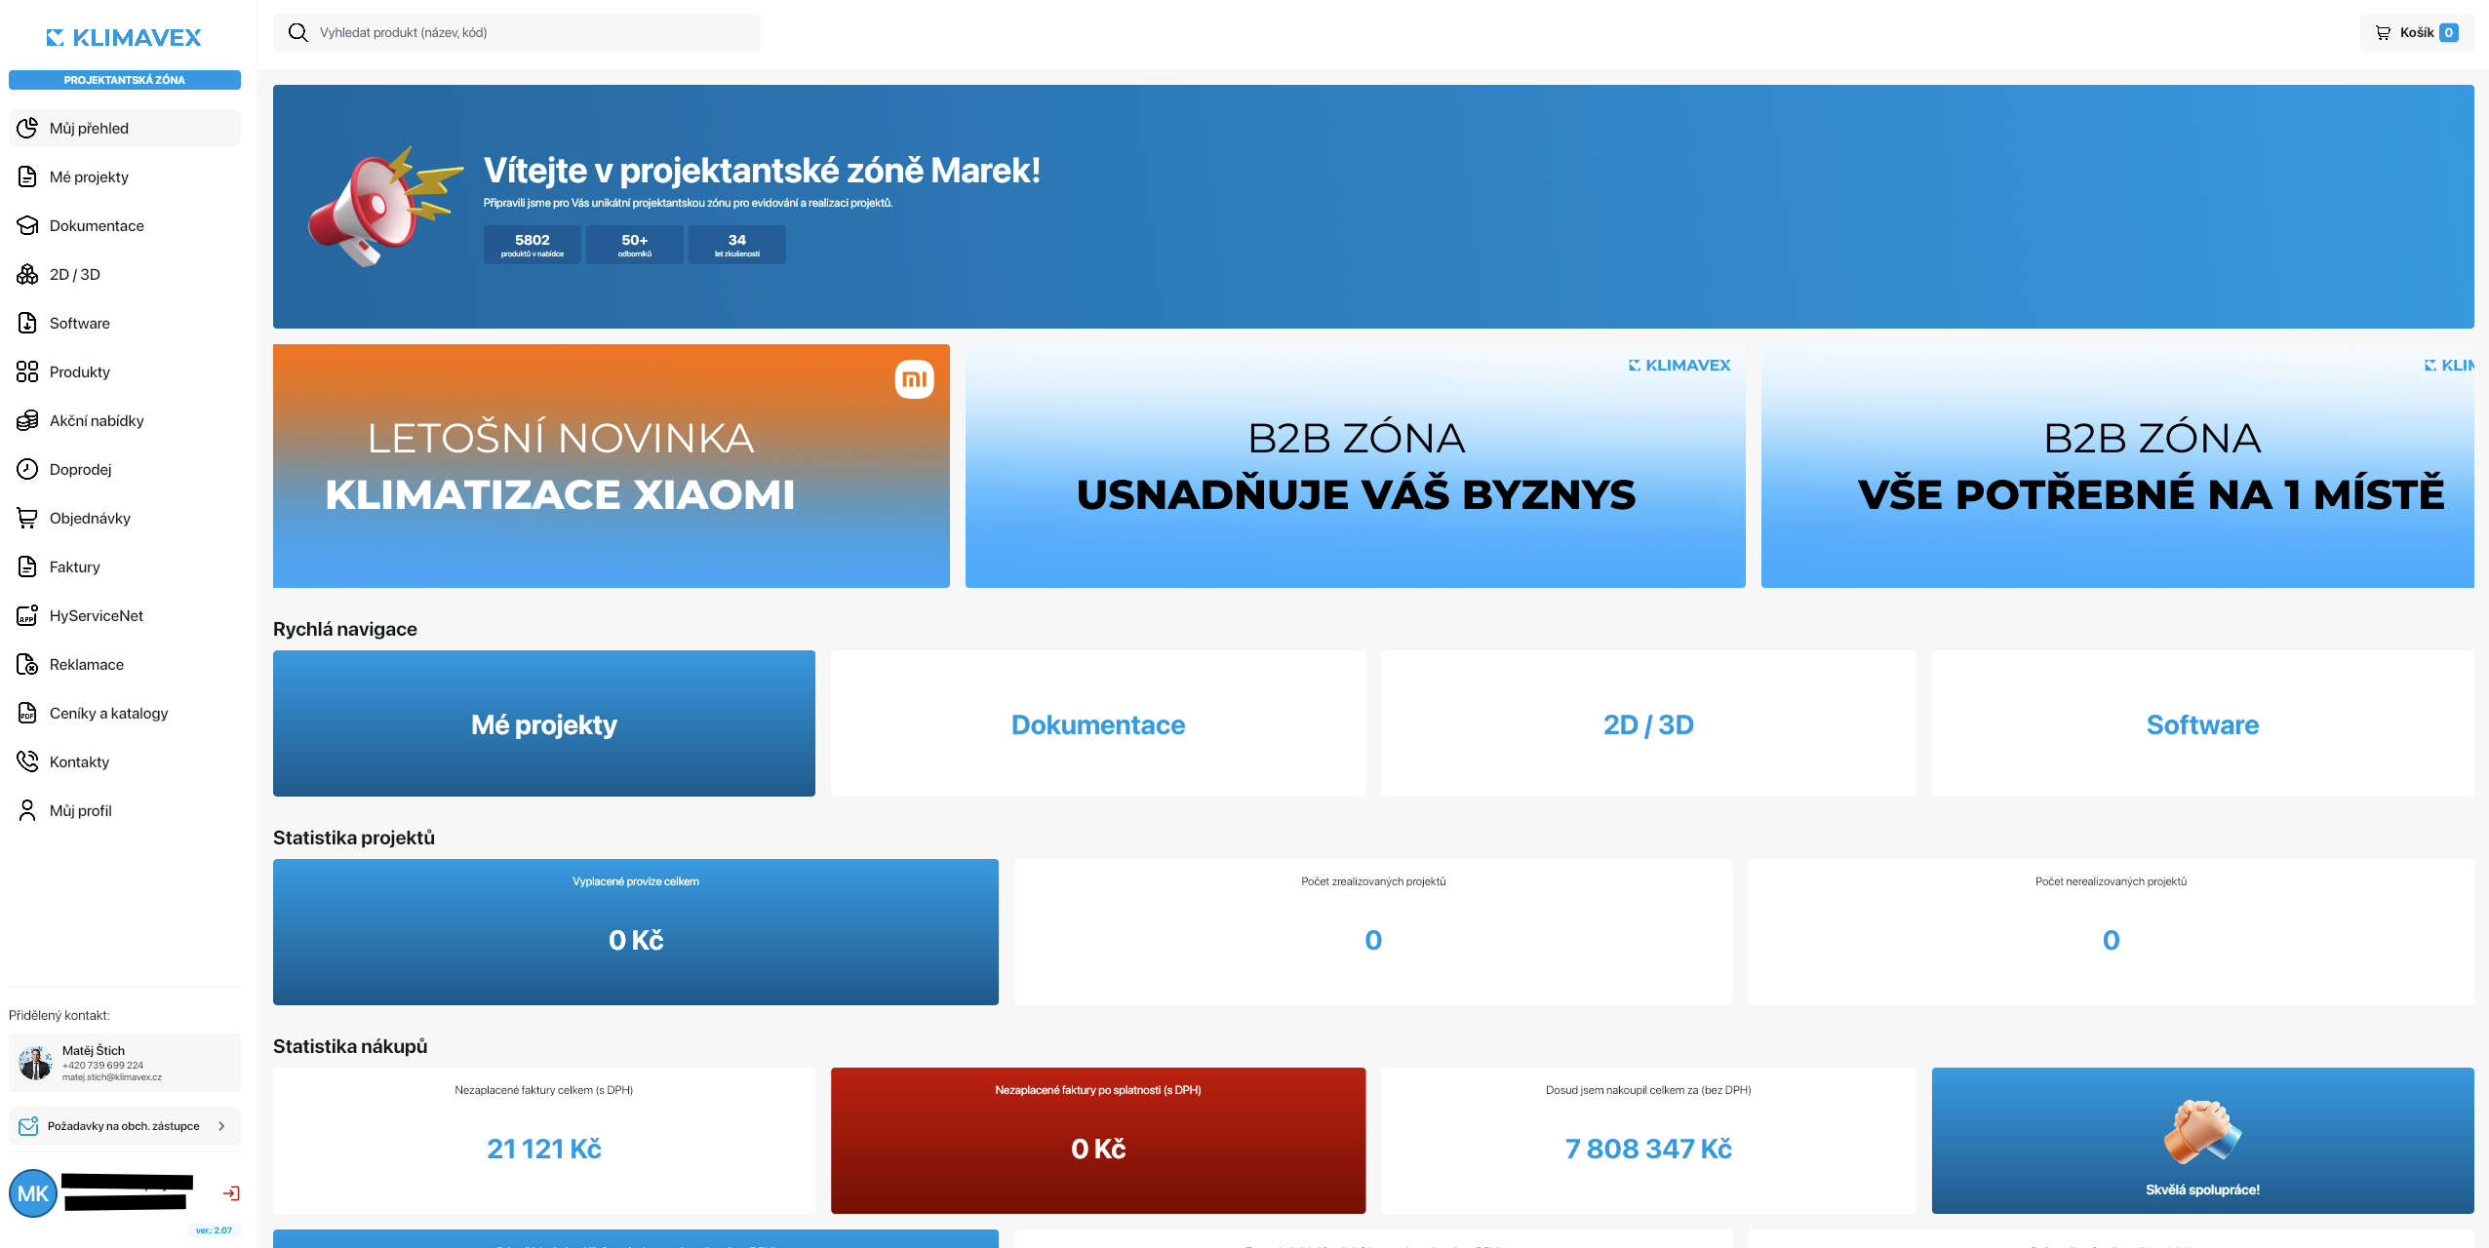This screenshot has height=1248, width=2489.
Task: Open the B2B Zóna Usnadňuje váš byznys banner
Action: (x=1356, y=466)
